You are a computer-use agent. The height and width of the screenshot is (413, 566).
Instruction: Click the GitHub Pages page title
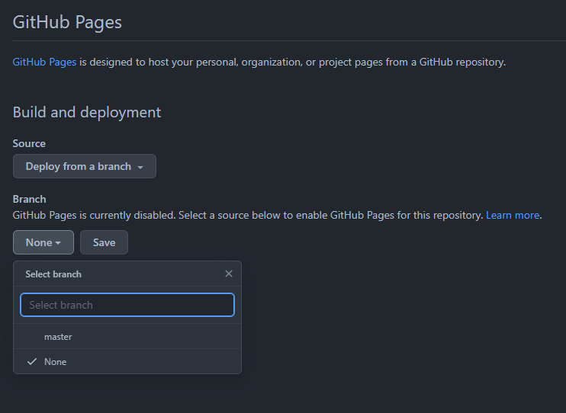[67, 22]
